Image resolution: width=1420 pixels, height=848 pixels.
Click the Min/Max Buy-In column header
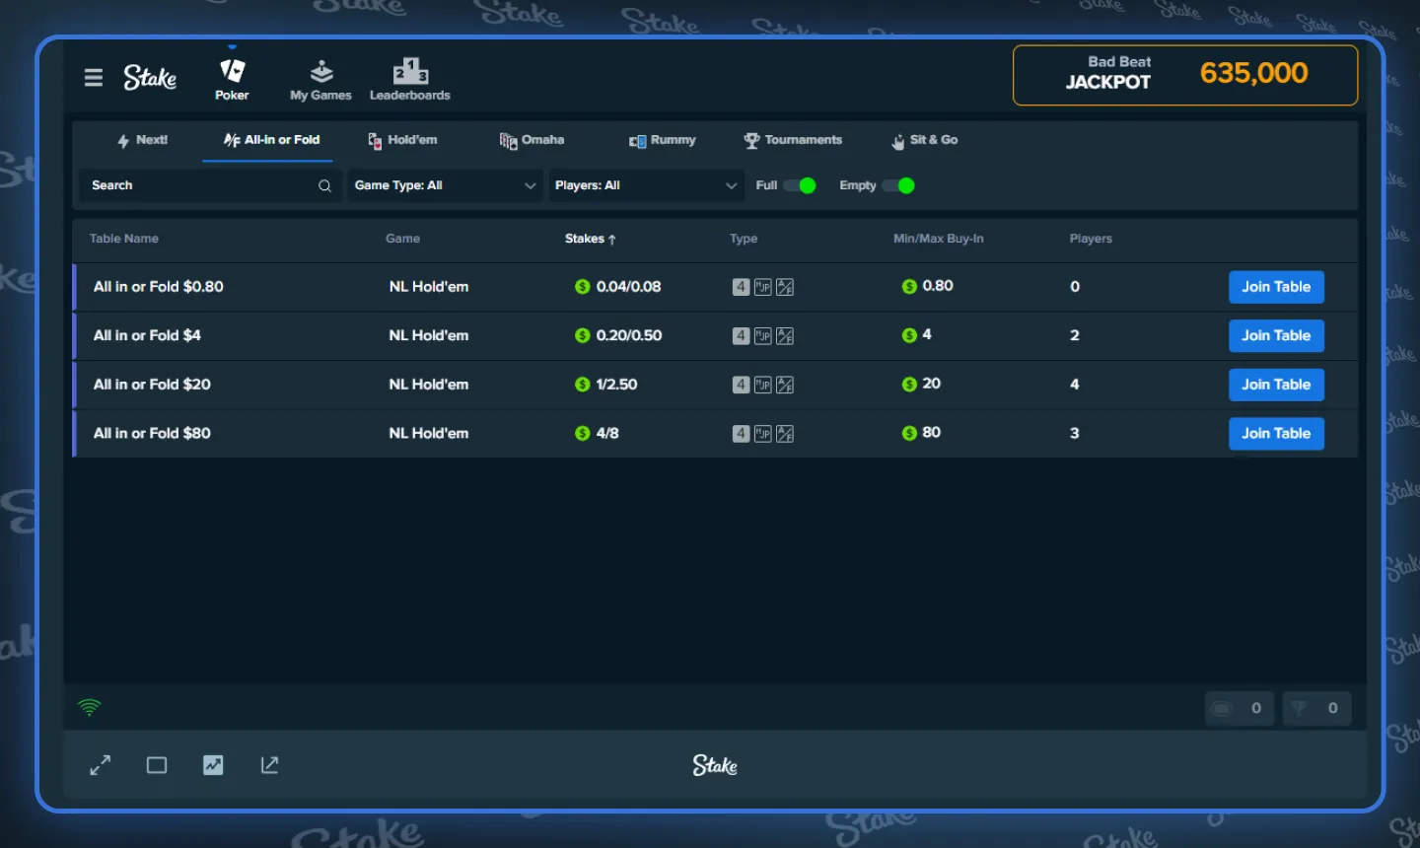pyautogui.click(x=939, y=239)
